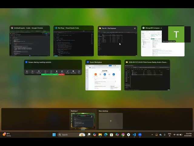Image resolution: width=194 pixels, height=146 pixels.
Task: Open MongoDB Compass from the taskbar
Action: point(129,135)
